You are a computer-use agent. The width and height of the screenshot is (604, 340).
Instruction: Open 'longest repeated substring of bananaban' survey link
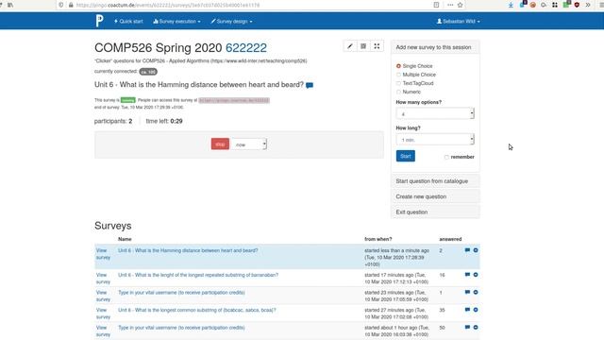click(x=198, y=275)
